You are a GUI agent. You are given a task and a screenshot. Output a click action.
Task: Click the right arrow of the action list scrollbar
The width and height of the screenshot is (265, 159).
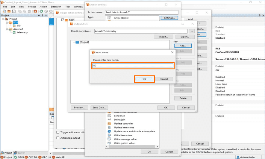157,147
